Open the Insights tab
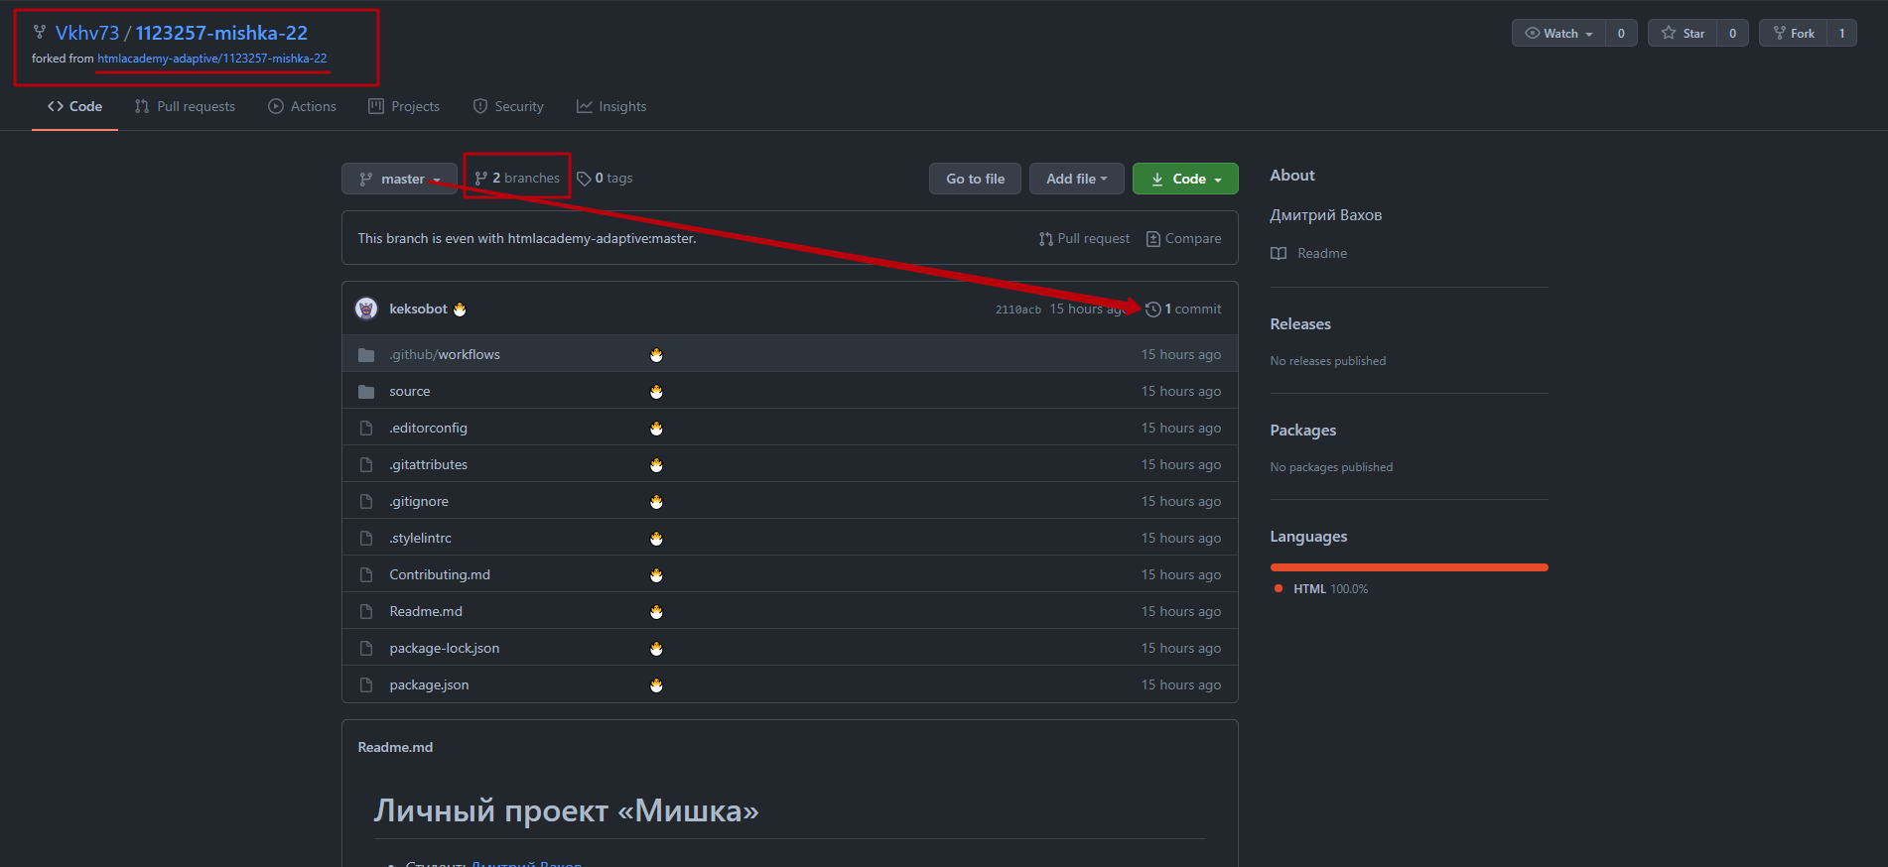The image size is (1888, 867). tap(611, 106)
